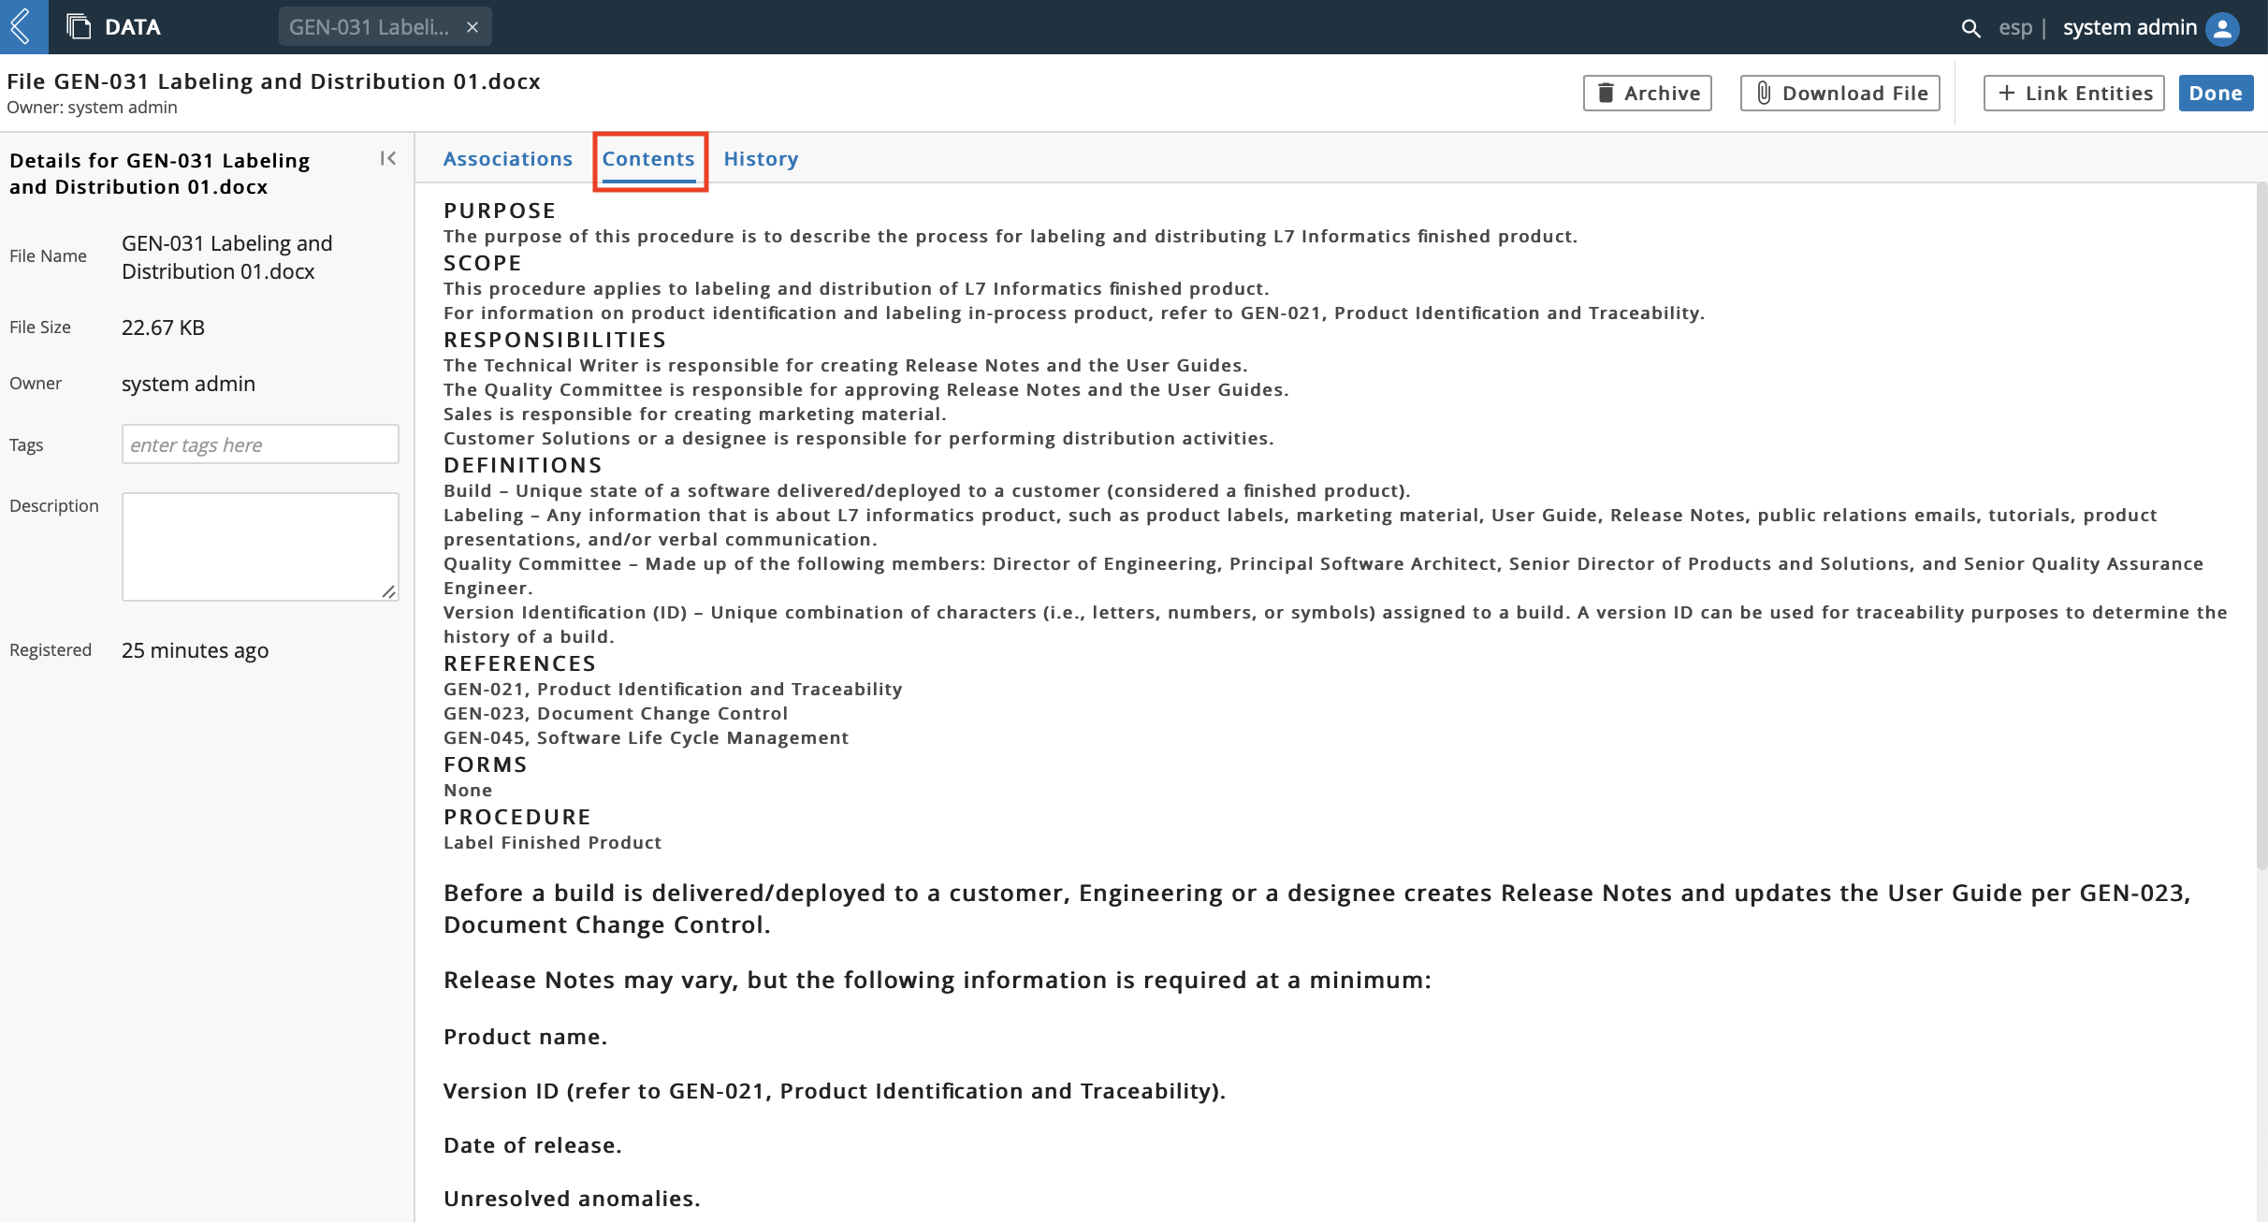This screenshot has height=1222, width=2268.
Task: Click the search magnifier icon
Action: (x=1970, y=25)
